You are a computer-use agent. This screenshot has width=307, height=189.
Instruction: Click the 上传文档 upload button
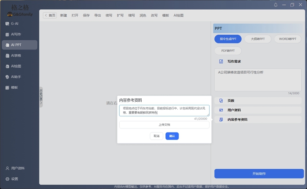pos(164,125)
